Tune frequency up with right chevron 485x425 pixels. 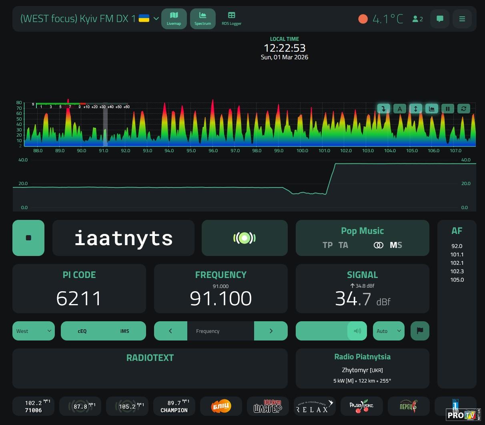click(x=271, y=331)
